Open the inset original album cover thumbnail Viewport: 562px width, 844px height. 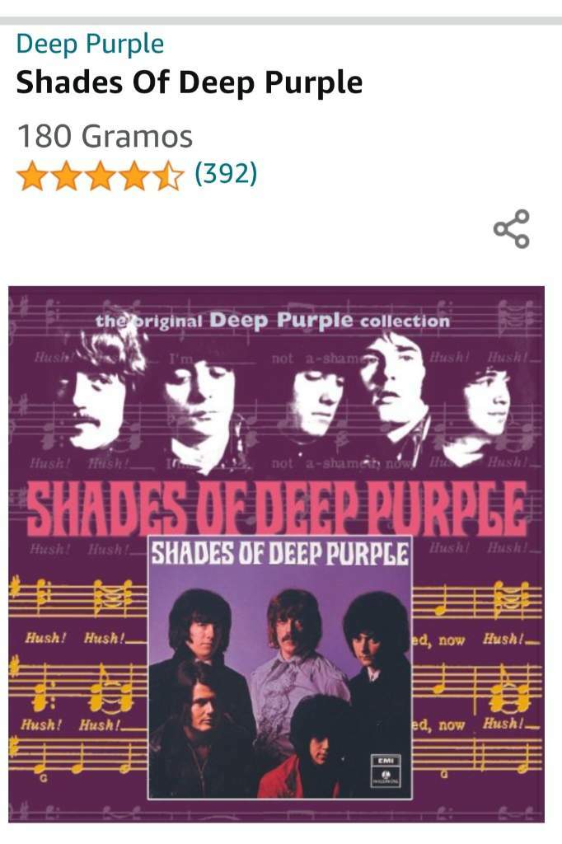(x=279, y=668)
